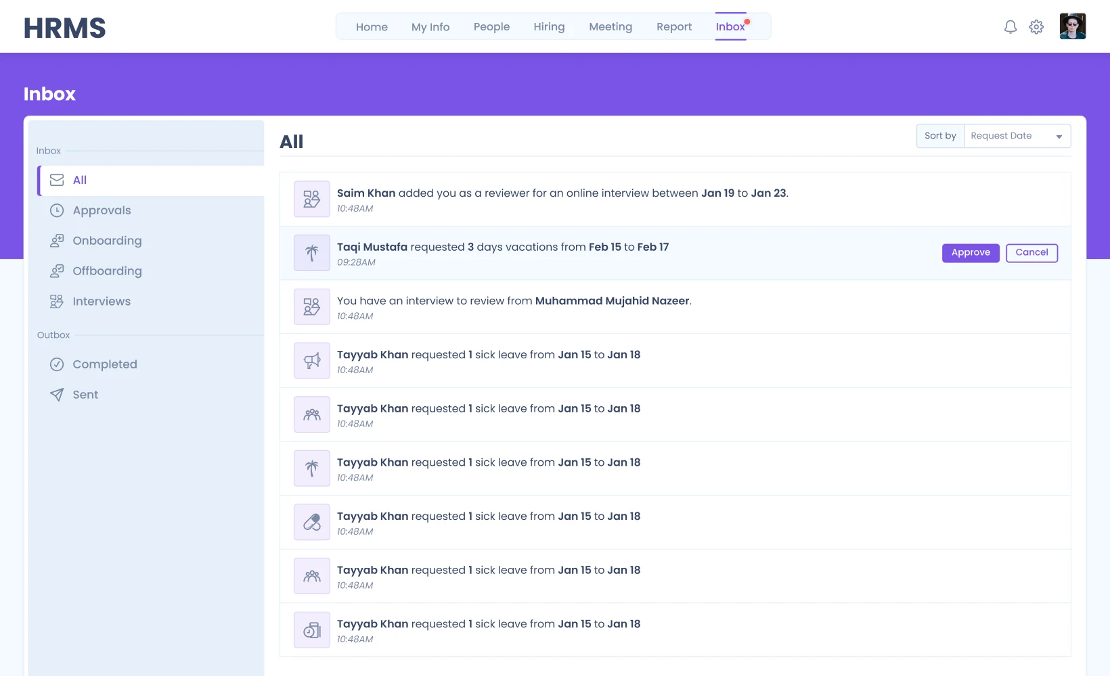Click the envelope icon beside All
Image resolution: width=1110 pixels, height=676 pixels.
[x=57, y=180]
